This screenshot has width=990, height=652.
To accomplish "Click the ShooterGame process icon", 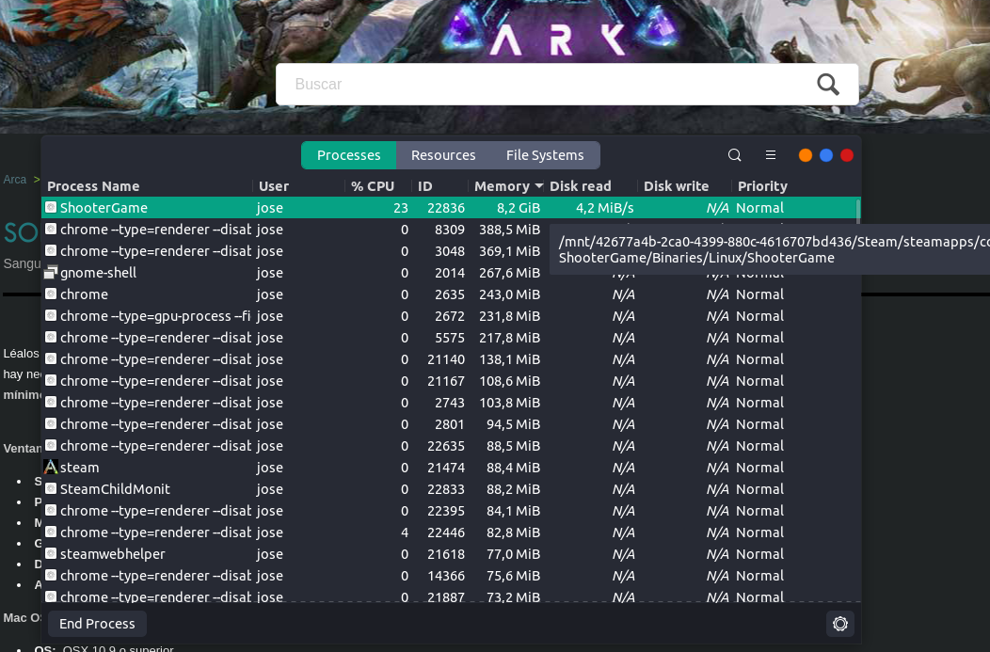I will (x=51, y=208).
